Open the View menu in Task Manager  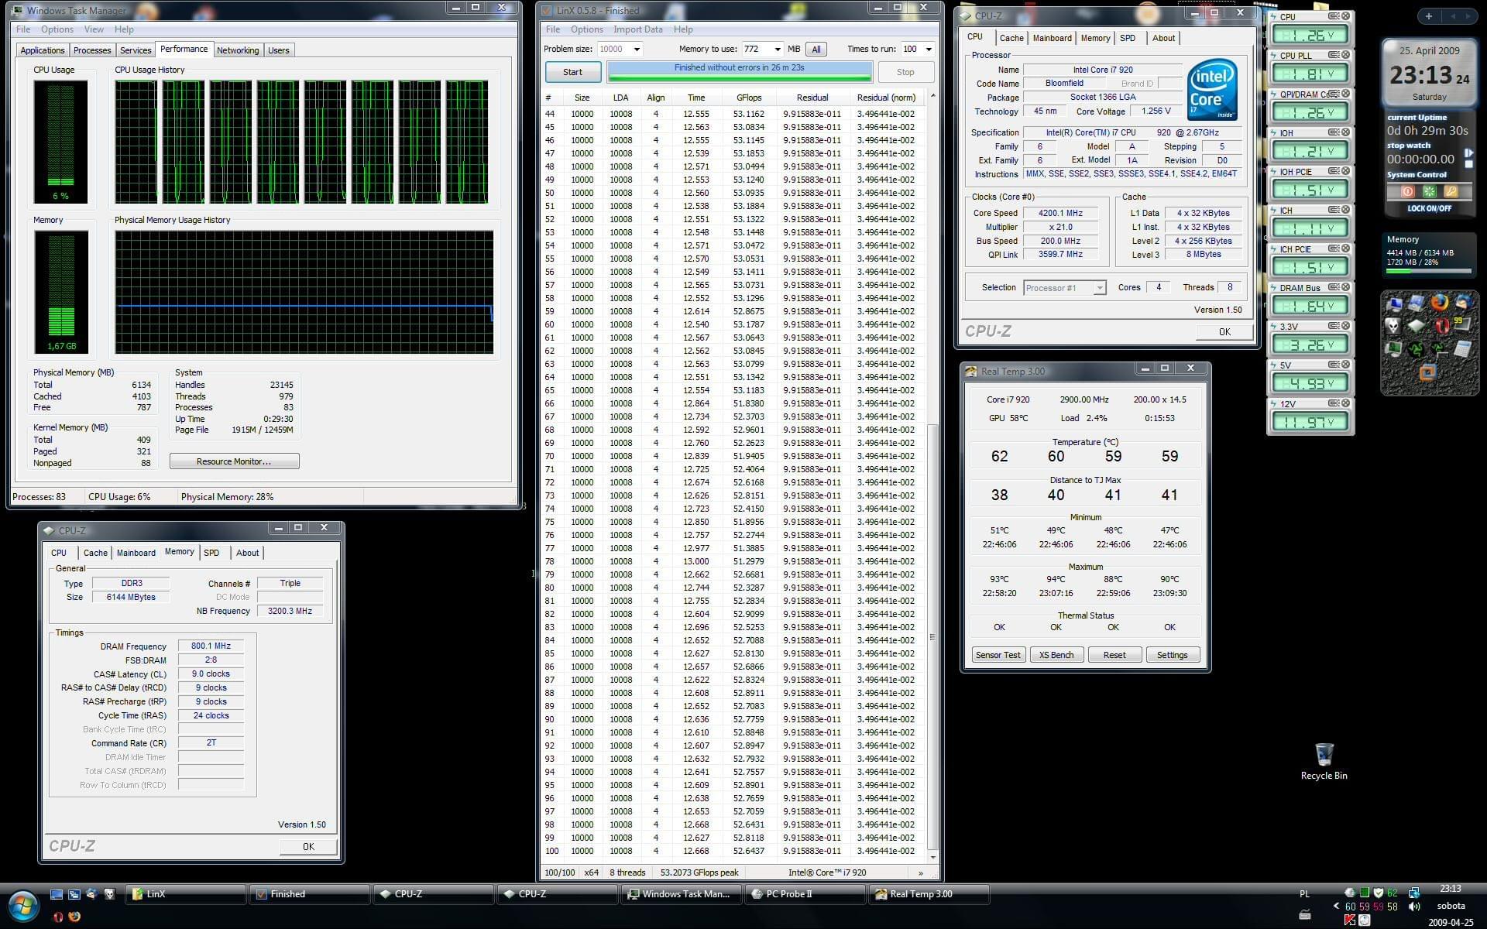(x=94, y=29)
